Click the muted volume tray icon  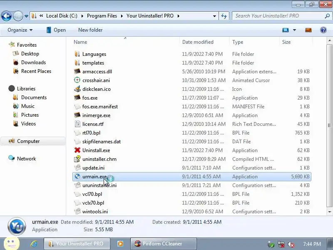[291, 245]
